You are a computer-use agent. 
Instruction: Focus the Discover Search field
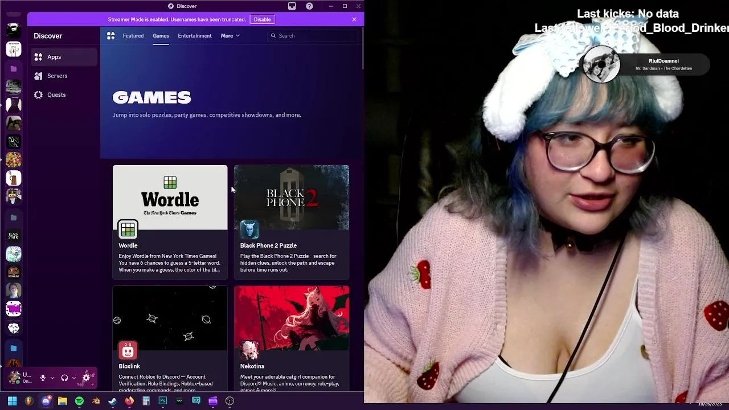(313, 36)
